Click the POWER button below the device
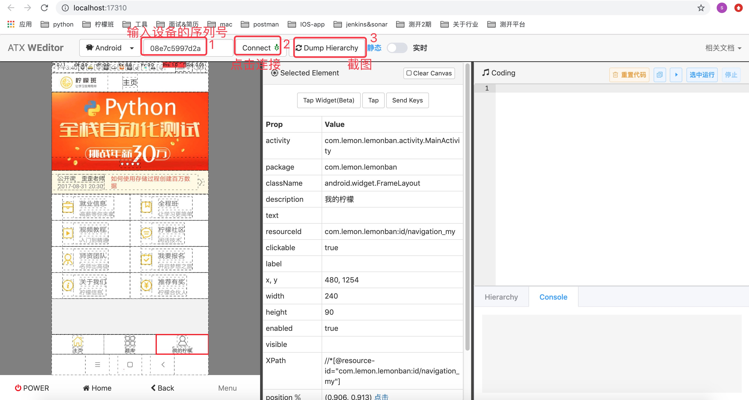Image resolution: width=749 pixels, height=400 pixels. [32, 388]
